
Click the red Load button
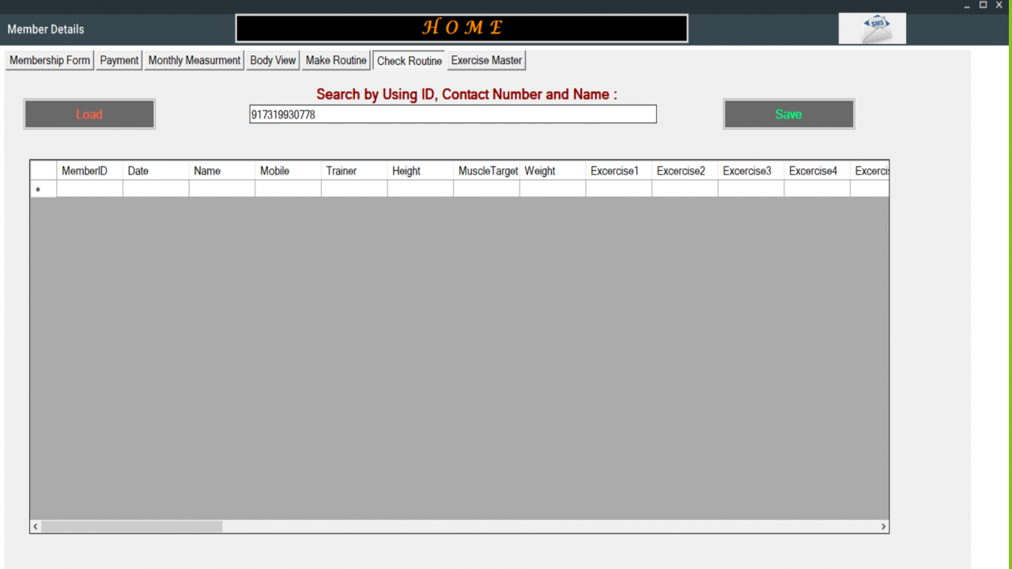89,114
